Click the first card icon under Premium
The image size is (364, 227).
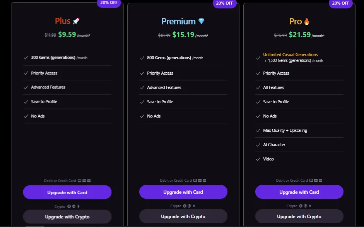[x=195, y=181]
